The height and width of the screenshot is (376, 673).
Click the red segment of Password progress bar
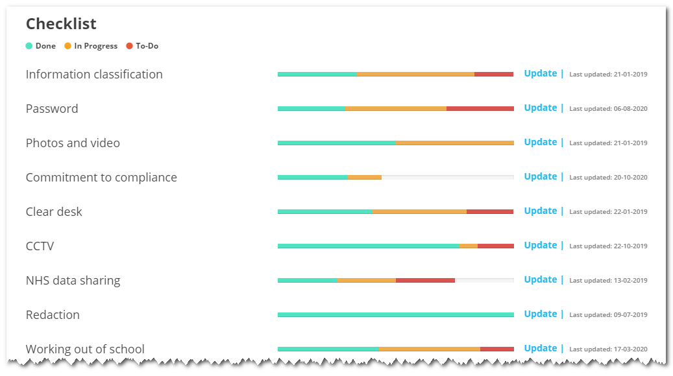(480, 108)
